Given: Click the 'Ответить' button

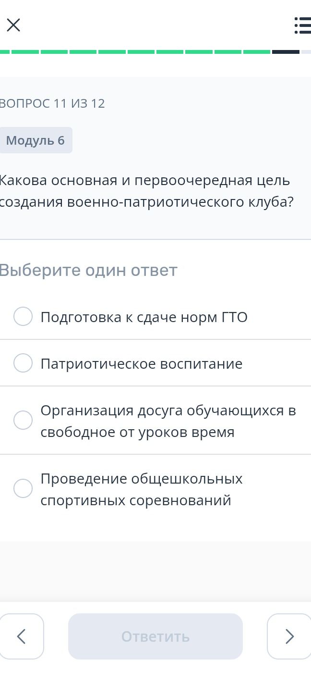Looking at the screenshot, I should [x=155, y=636].
